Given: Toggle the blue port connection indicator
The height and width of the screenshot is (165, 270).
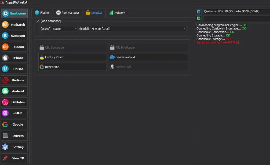Looking at the screenshot, I should (198, 12).
